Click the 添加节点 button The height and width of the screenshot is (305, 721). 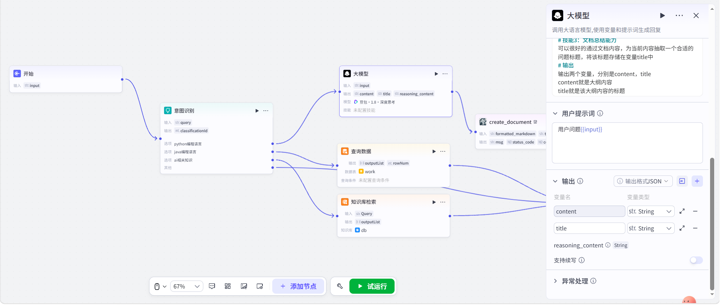(x=298, y=286)
